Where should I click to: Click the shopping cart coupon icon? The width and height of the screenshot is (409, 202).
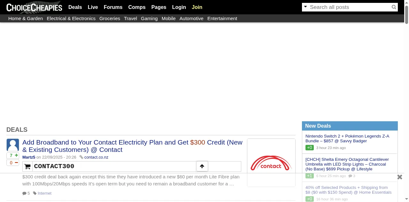27,166
